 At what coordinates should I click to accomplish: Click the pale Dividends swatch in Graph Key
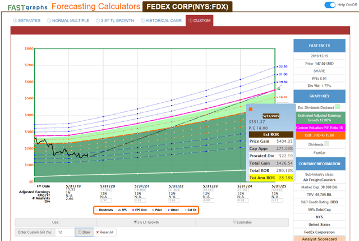(326, 144)
